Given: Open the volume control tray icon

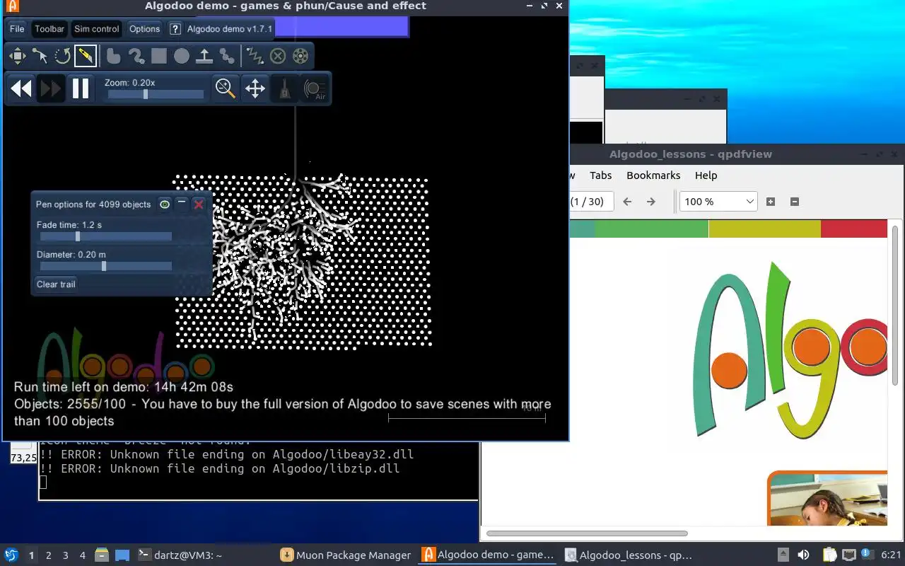Looking at the screenshot, I should tap(803, 555).
